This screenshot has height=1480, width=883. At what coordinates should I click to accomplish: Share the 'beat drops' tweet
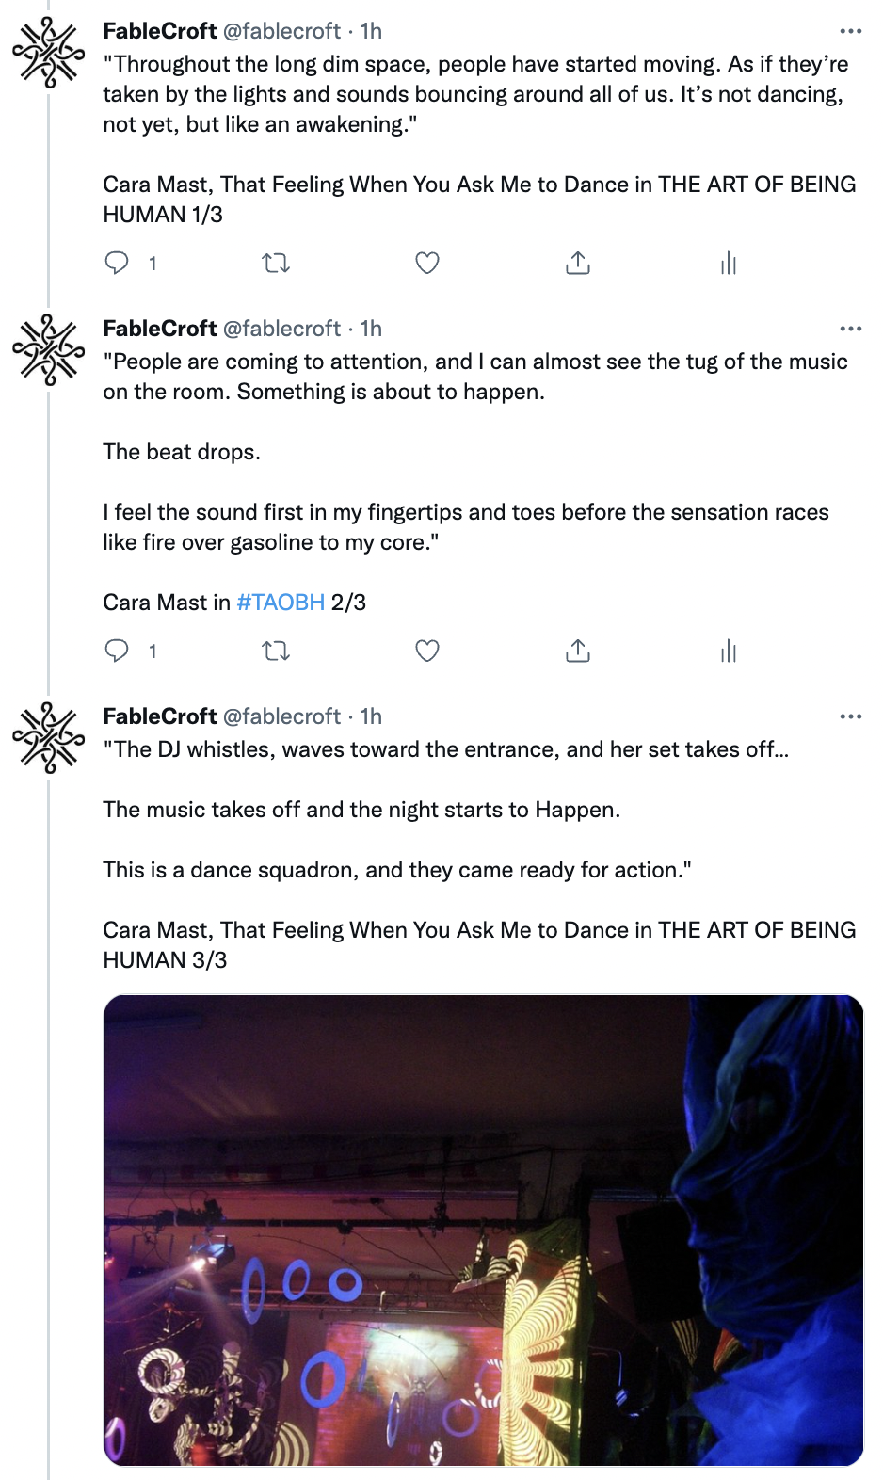tap(578, 651)
